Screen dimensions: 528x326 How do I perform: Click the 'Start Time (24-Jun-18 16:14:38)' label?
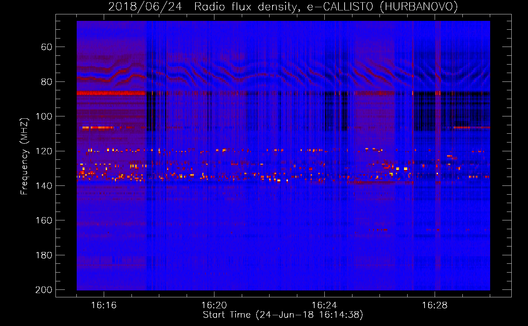click(283, 315)
